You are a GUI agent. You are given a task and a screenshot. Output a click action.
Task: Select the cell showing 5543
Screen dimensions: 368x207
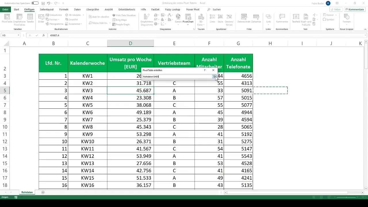[238, 156]
